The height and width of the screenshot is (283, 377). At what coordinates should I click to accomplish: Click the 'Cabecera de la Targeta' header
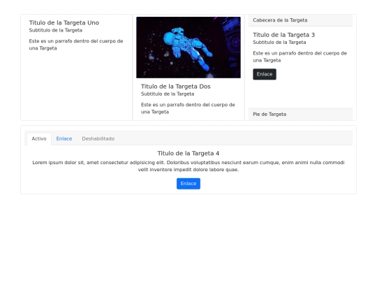pos(300,20)
